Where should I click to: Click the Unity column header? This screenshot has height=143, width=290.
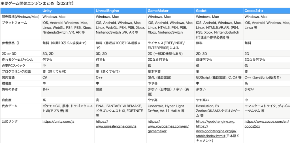68,11
